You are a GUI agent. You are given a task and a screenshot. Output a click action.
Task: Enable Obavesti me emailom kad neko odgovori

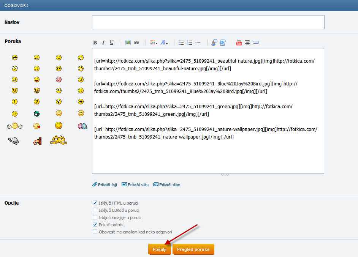(95, 232)
